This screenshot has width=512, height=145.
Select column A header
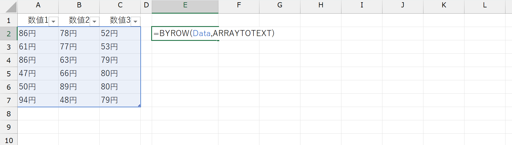pos(38,5)
